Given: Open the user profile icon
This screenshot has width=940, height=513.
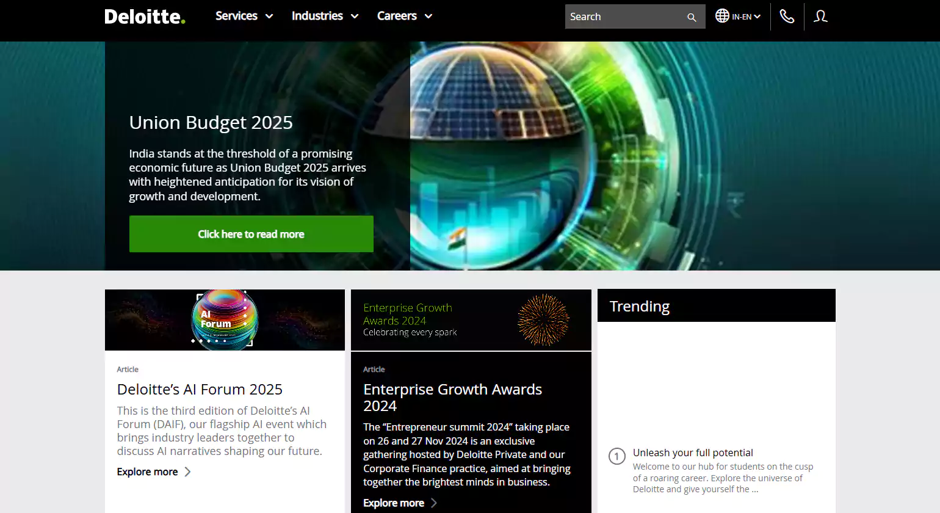Looking at the screenshot, I should [x=820, y=16].
